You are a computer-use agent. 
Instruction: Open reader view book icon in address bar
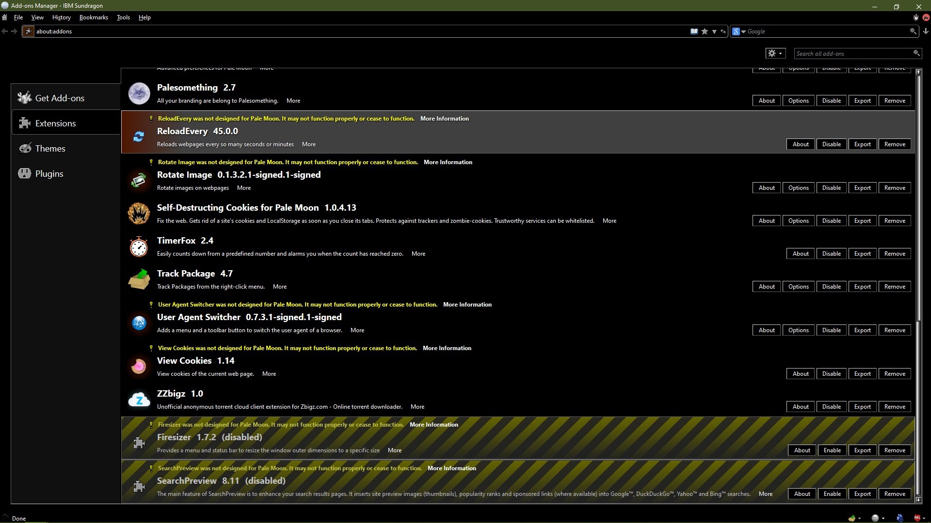[x=694, y=31]
